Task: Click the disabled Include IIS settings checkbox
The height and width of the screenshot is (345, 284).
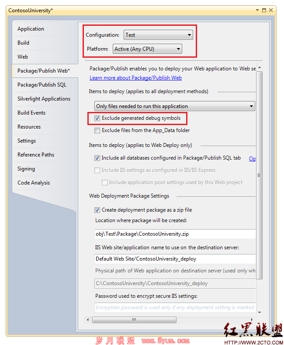Action: 97,170
